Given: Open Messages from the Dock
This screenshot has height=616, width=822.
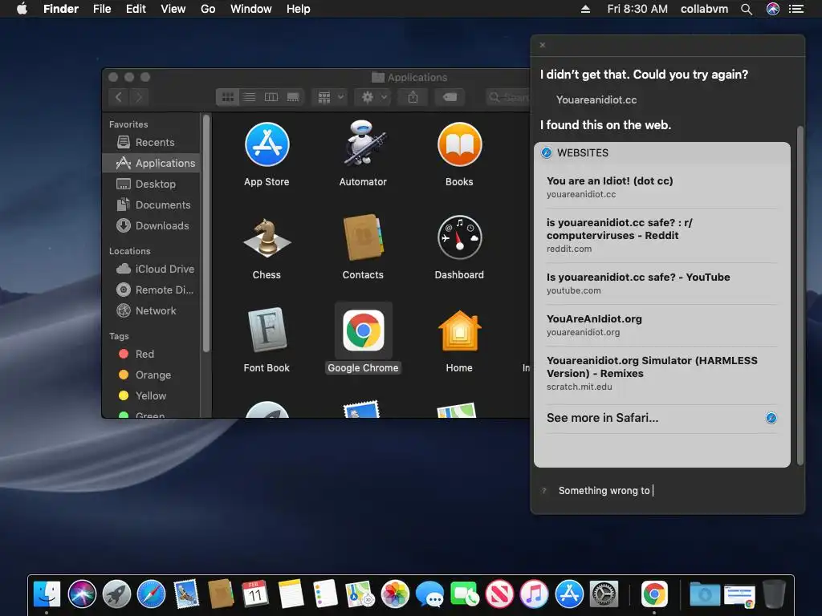Looking at the screenshot, I should 430,594.
